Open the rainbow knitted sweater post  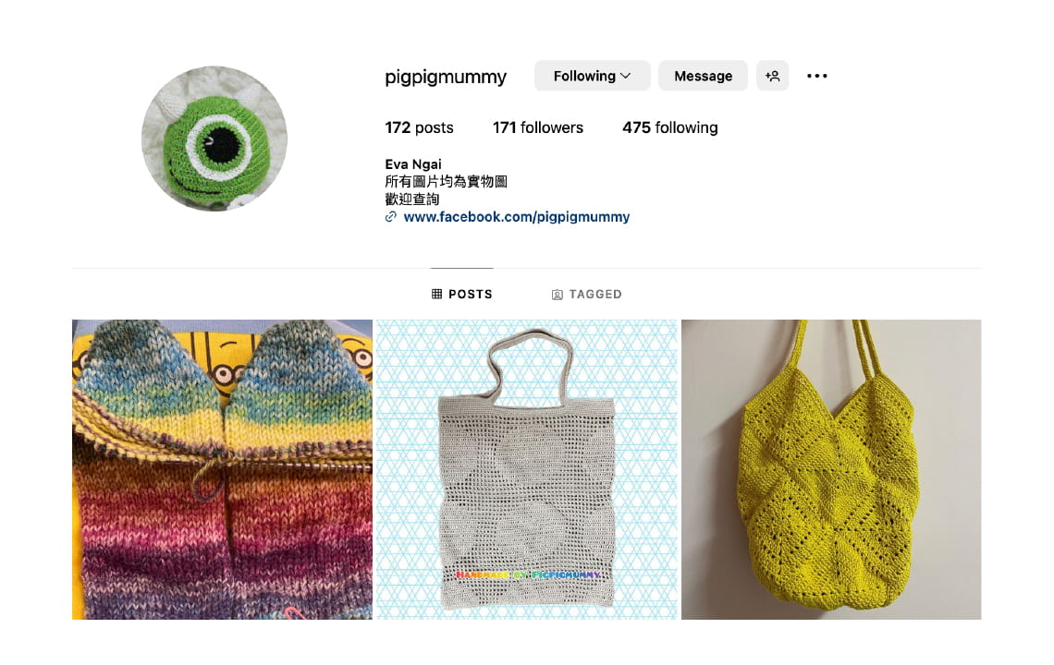click(x=223, y=469)
